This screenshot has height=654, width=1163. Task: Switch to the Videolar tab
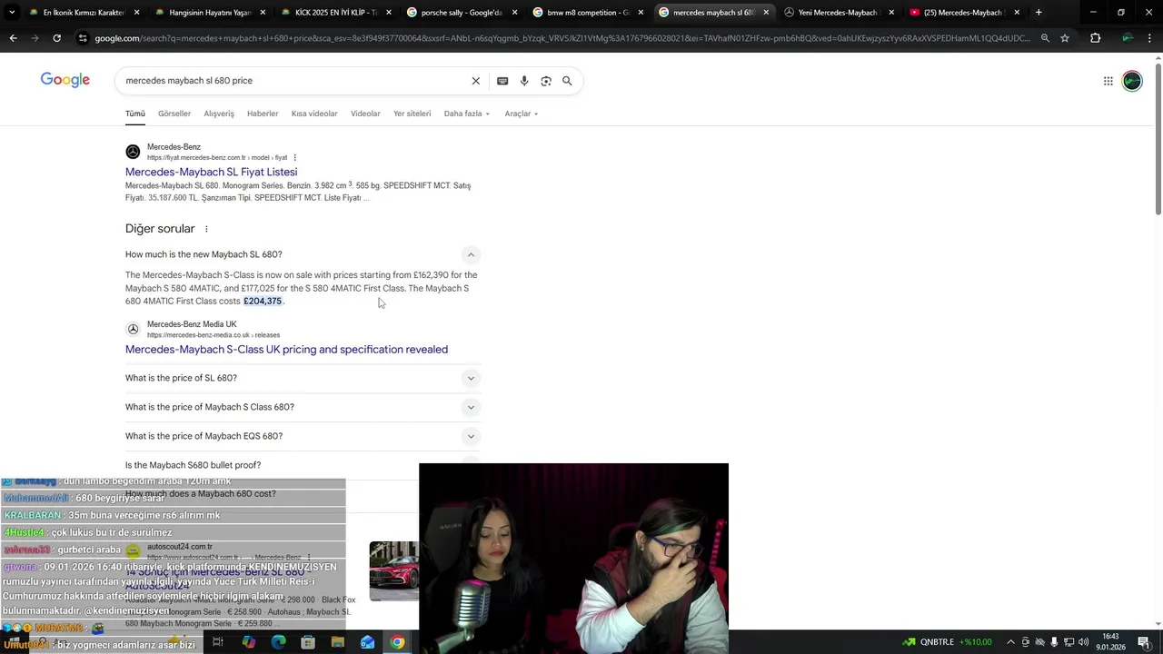[365, 114]
